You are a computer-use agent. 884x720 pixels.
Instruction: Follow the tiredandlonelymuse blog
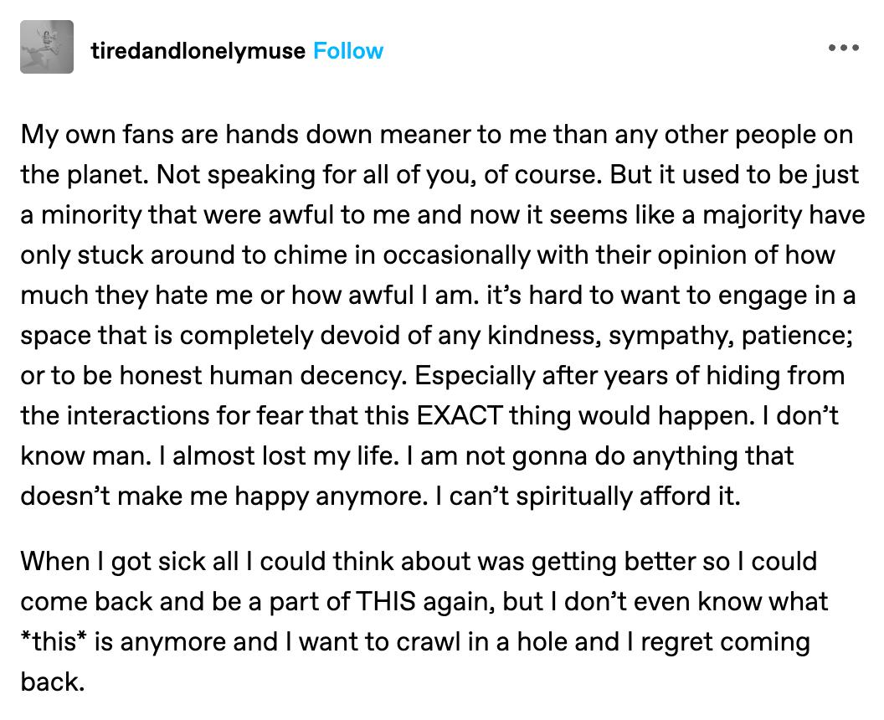point(348,51)
